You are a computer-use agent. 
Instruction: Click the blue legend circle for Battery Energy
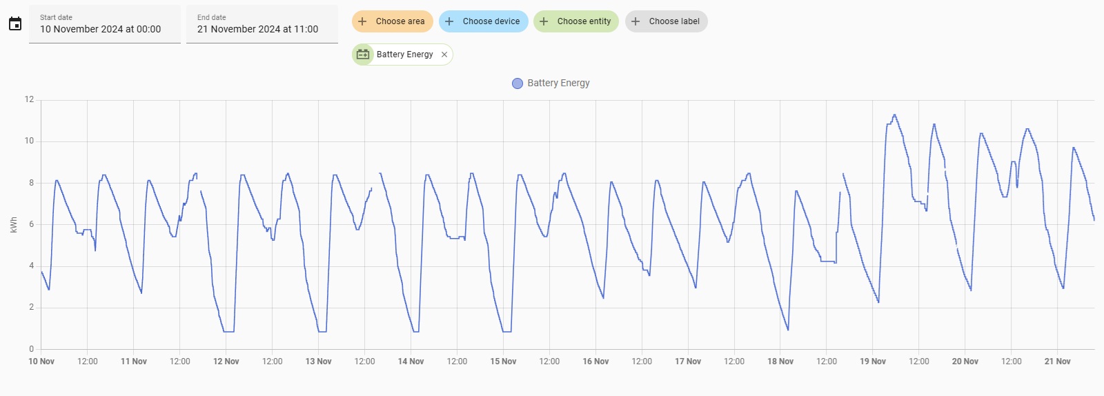[x=517, y=83]
